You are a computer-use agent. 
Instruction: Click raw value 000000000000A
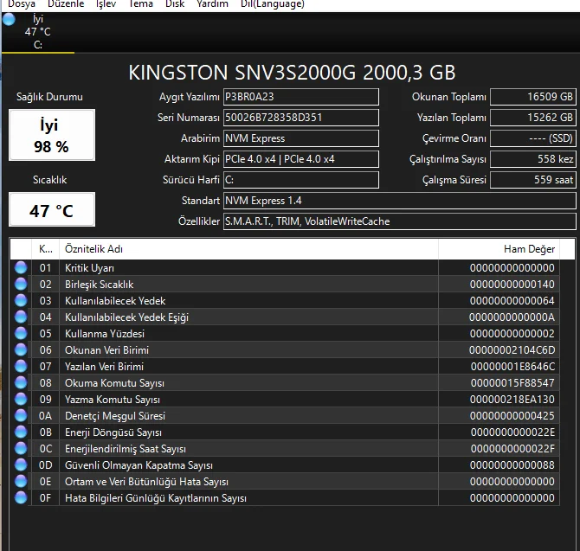tap(512, 317)
